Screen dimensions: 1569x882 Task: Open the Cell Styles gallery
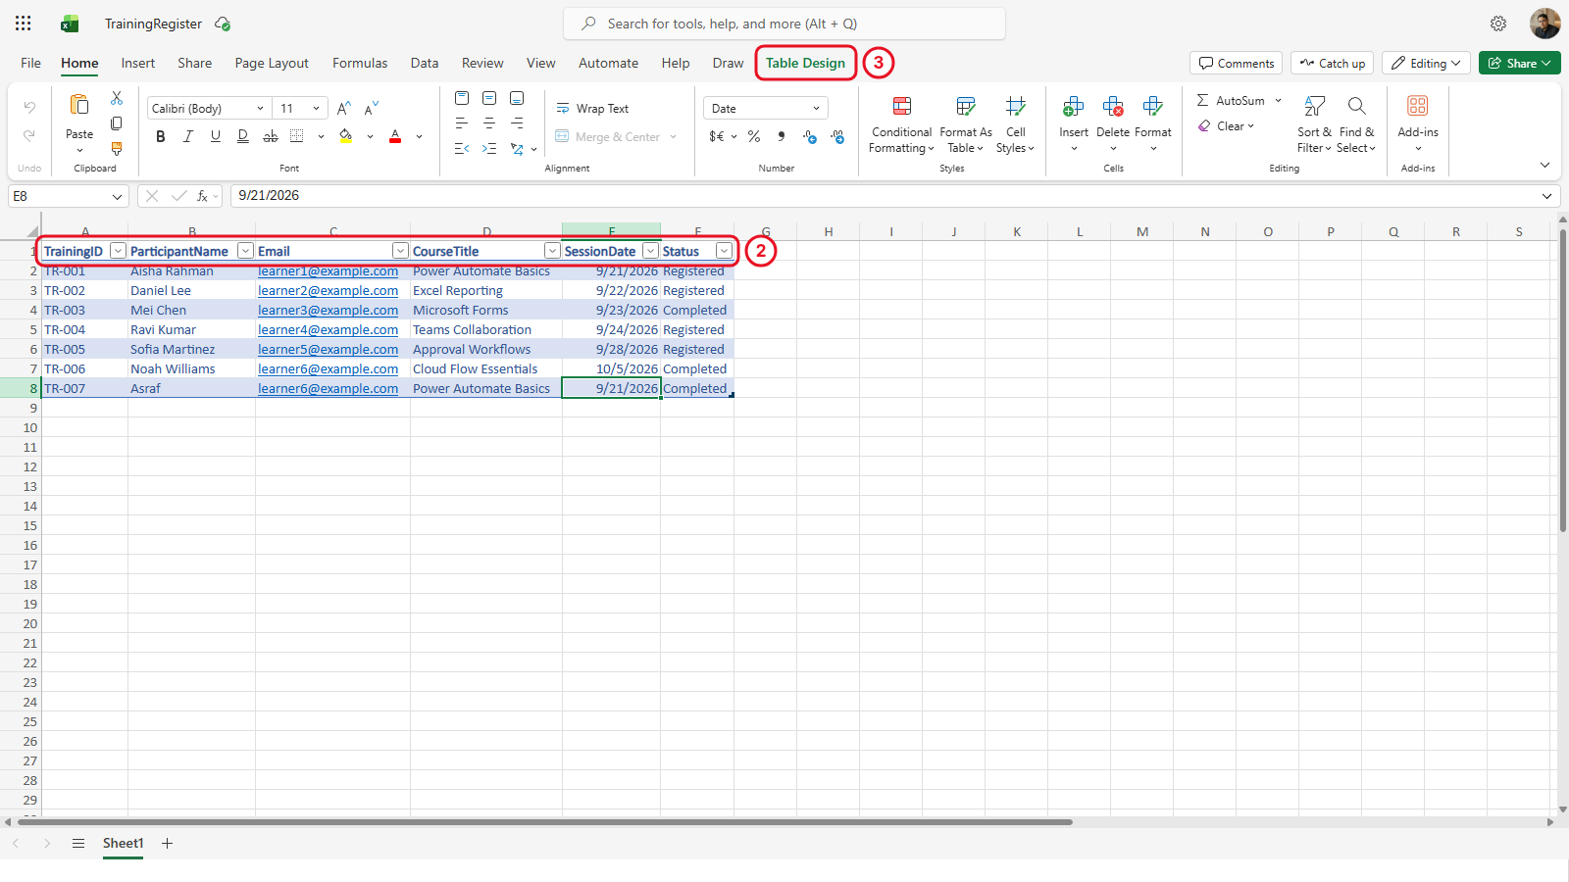(x=1016, y=124)
